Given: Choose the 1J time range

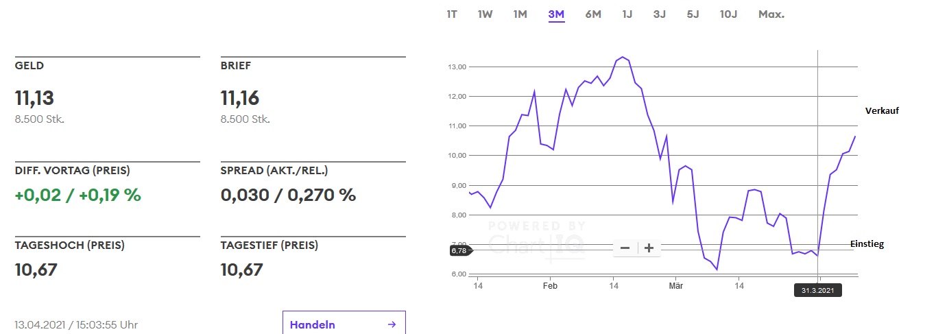Looking at the screenshot, I should 627,14.
